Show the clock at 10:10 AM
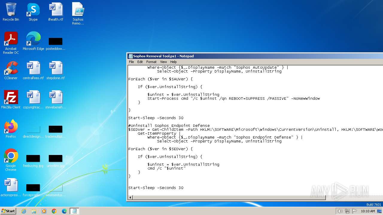Viewport: 383px width, 215px height. tap(368, 211)
